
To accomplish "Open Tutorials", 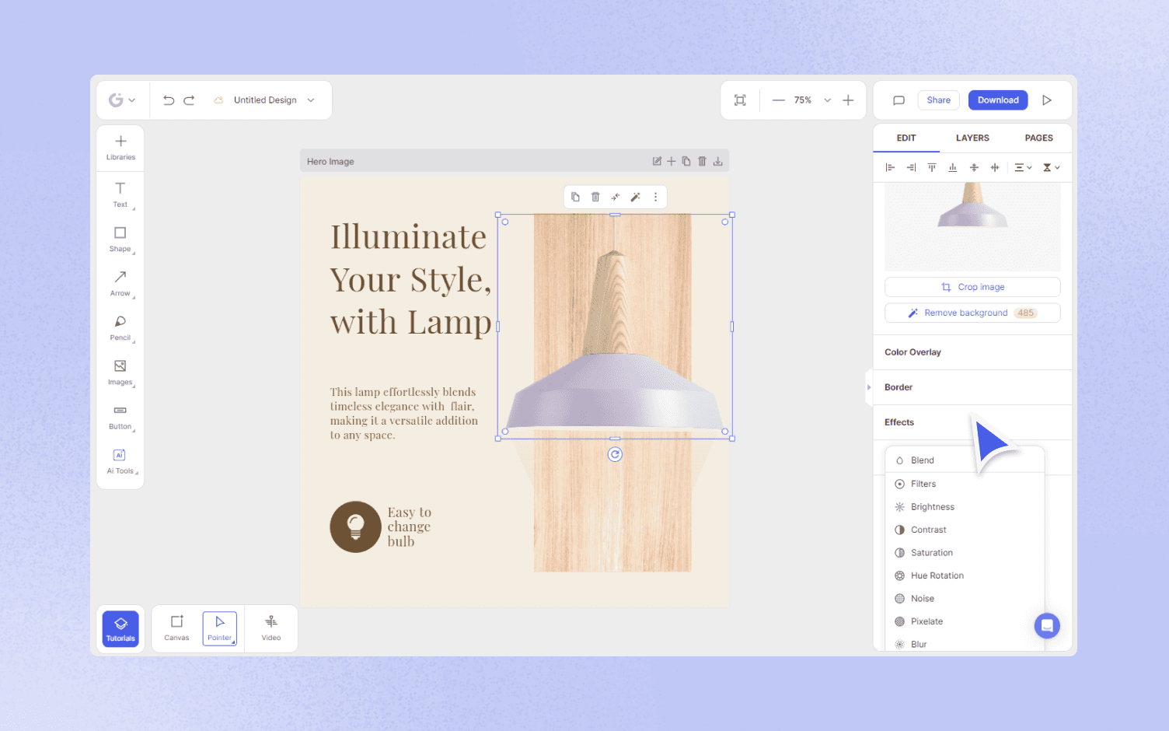I will point(120,628).
